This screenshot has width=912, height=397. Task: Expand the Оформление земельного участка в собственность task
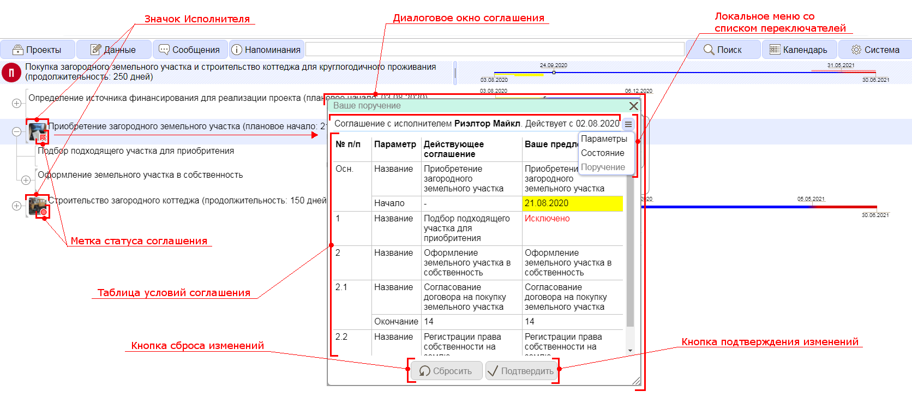coord(26,180)
